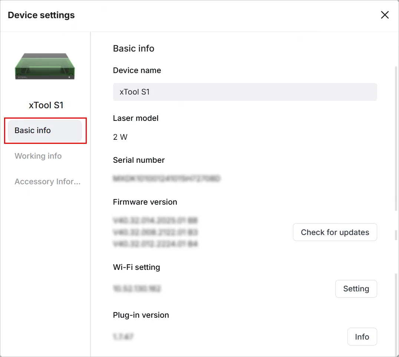Screen dimensions: 399x357
Task: Open the Basic info tab
Action: (45, 130)
